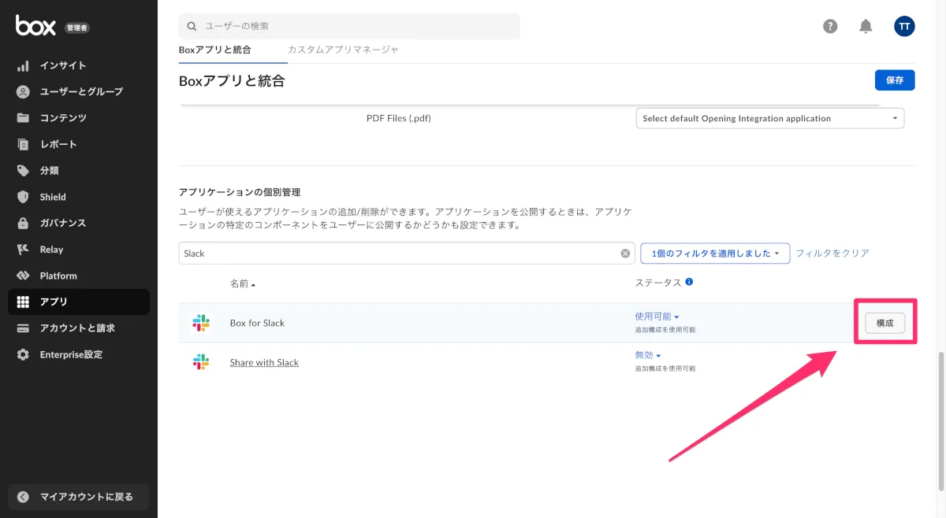The height and width of the screenshot is (518, 946).
Task: Click the Configure button for Box for Slack
Action: pos(885,323)
